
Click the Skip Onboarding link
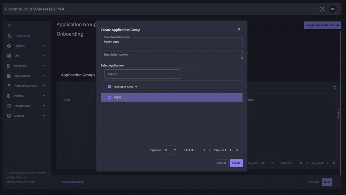[x=73, y=182]
